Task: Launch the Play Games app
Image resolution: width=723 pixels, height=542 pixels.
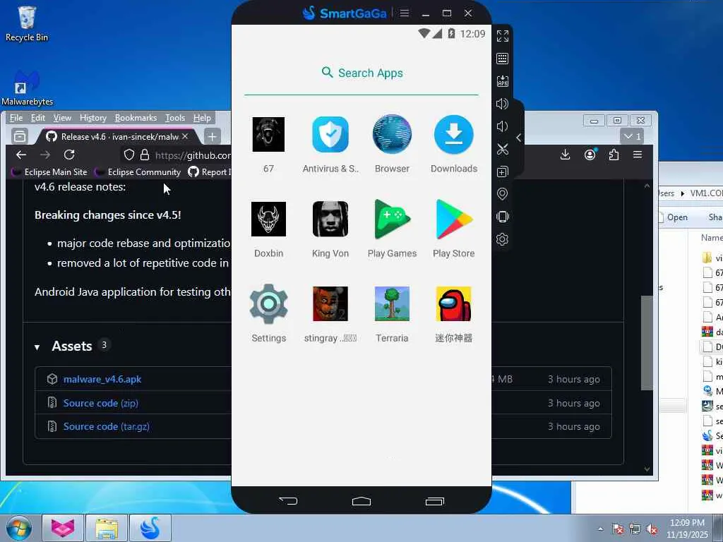Action: (392, 219)
